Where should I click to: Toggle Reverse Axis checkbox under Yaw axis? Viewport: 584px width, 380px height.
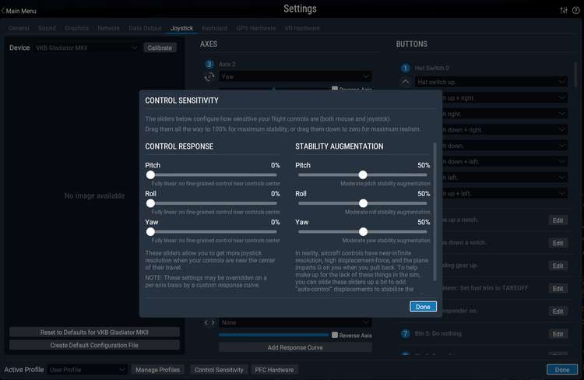pos(335,89)
